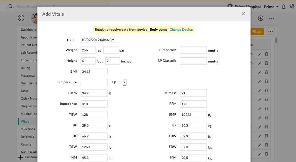
Task: Open Vitals in the sidebar
Action: coord(25,122)
